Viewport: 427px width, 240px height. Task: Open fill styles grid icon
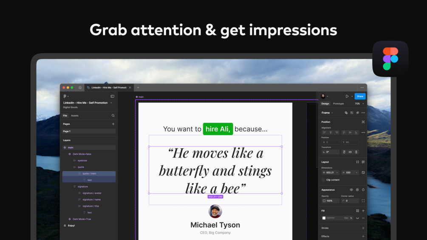coord(357,211)
